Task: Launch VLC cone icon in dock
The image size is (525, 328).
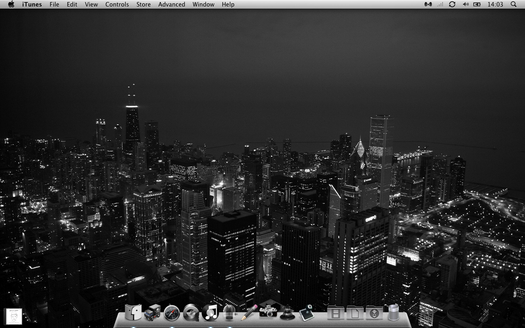Action: point(287,313)
